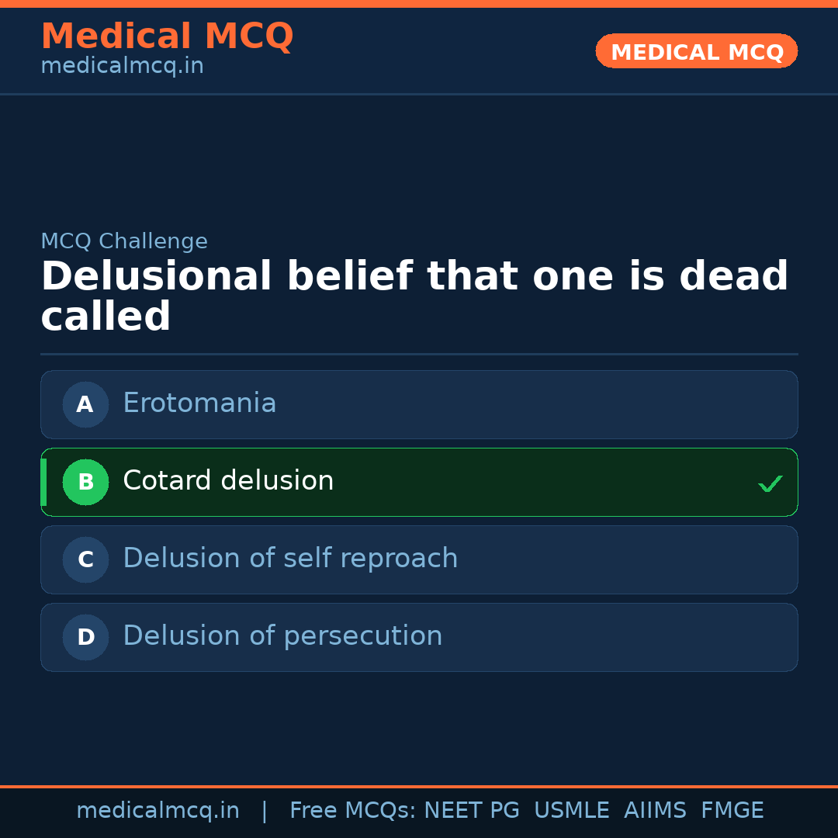
Task: Click the green letter B circle
Action: (x=85, y=482)
